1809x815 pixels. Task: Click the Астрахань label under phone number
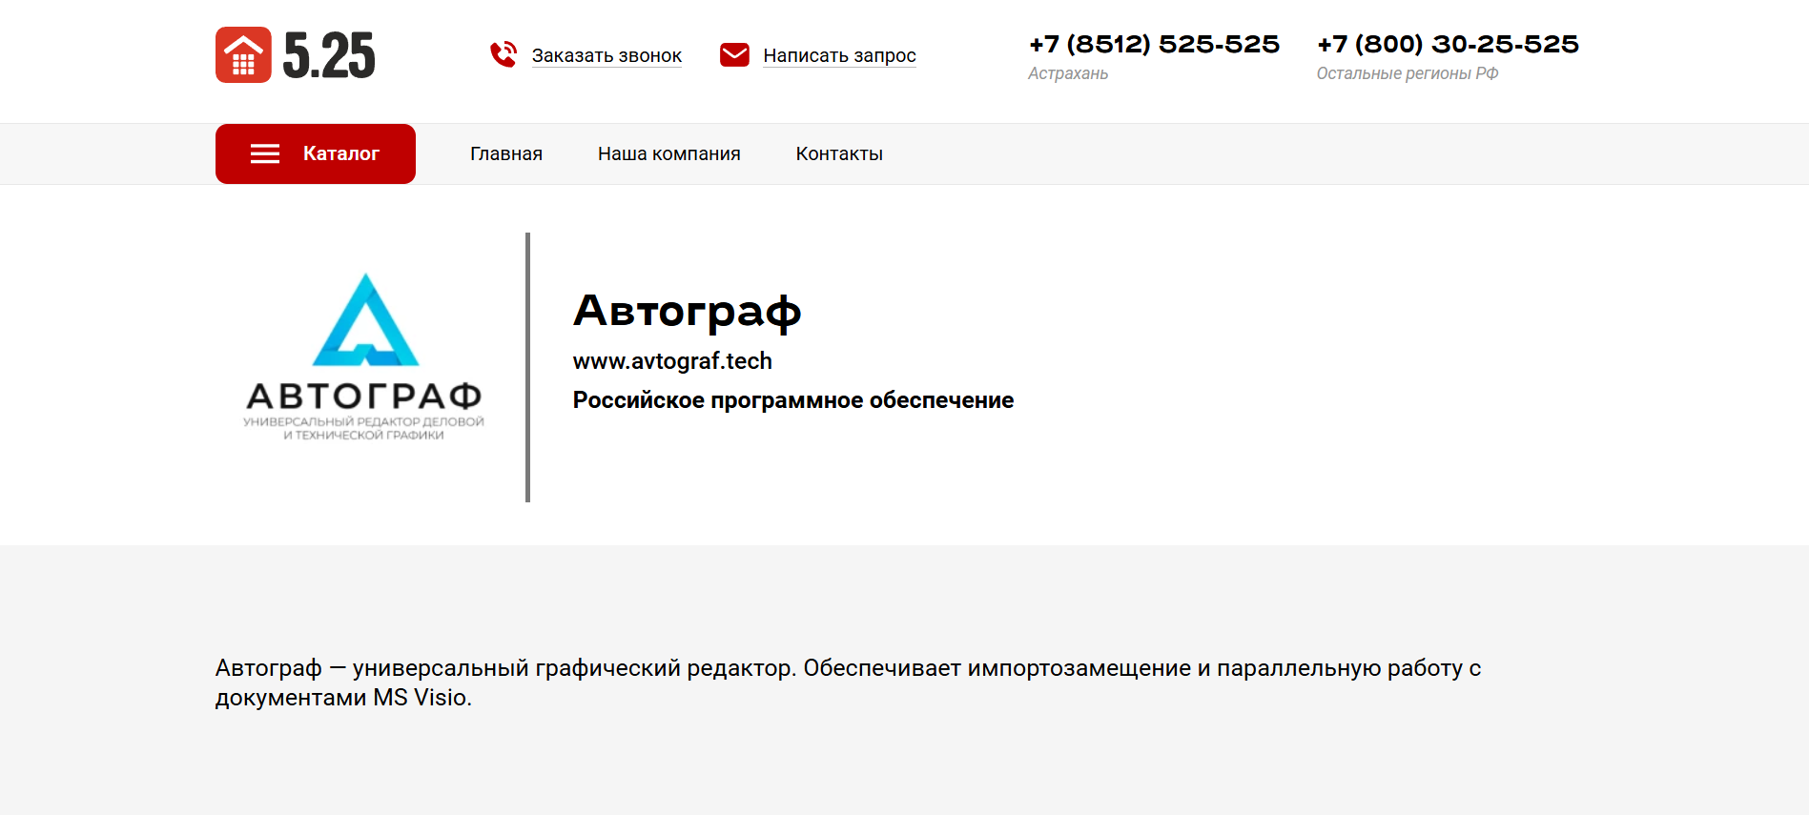pyautogui.click(x=1068, y=73)
